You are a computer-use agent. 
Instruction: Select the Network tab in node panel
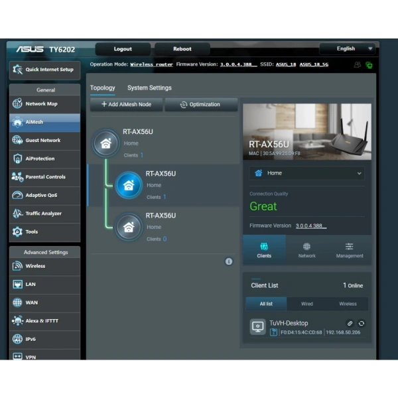click(x=307, y=250)
